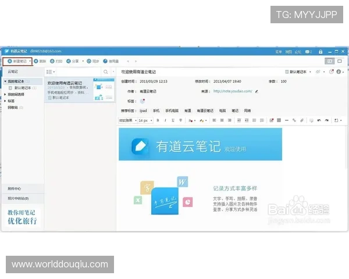349x279 pixels.
Task: Click the 新建笔记 (new note) button
Action: pyautogui.click(x=17, y=61)
